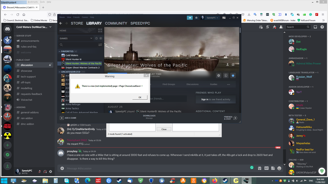
Task: Open game info icon in Steam
Action: (226, 75)
